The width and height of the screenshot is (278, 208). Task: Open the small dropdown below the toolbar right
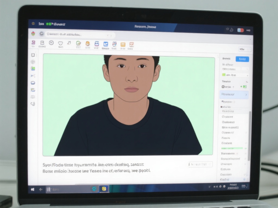click(245, 49)
